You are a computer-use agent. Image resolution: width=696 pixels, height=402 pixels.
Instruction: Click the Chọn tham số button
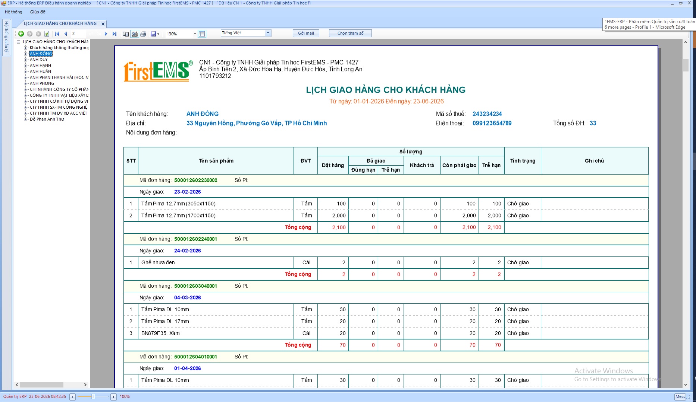tap(350, 33)
